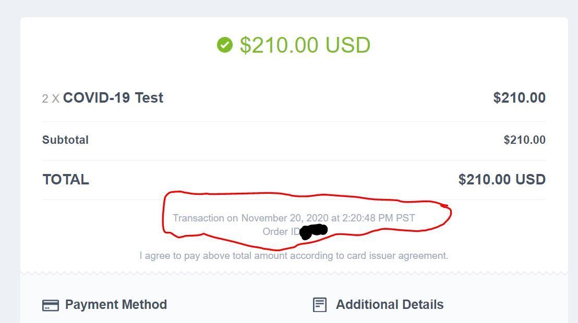Click the credit card Payment Method icon
The width and height of the screenshot is (578, 323).
point(51,305)
